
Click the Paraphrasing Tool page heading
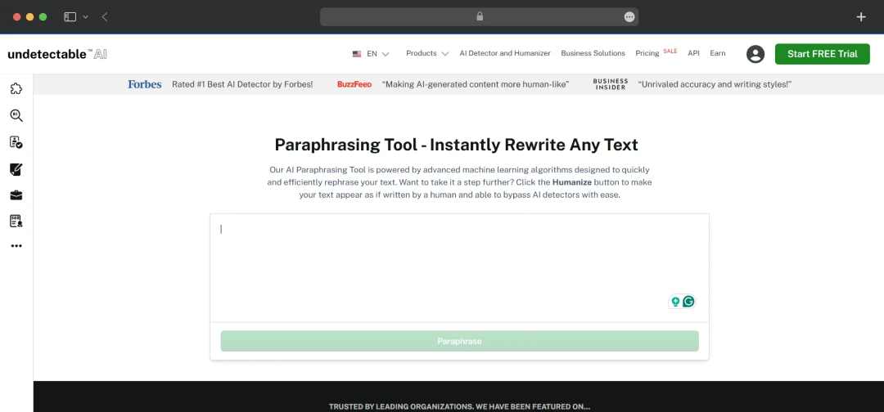(456, 145)
